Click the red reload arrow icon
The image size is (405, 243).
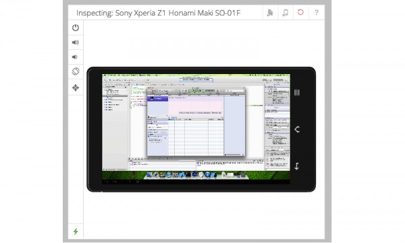pyautogui.click(x=300, y=12)
